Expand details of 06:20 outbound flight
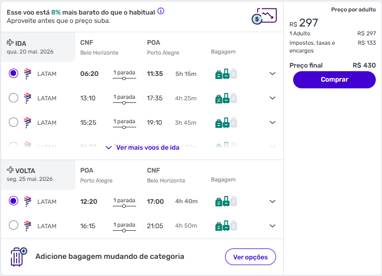 click(x=272, y=74)
